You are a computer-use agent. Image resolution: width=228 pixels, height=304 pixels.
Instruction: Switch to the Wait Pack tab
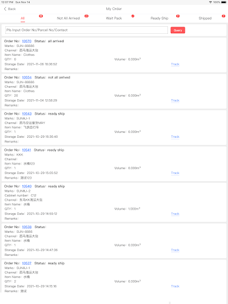[x=114, y=18]
